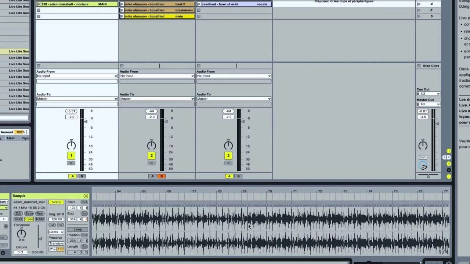The width and height of the screenshot is (470, 264).
Task: Open the Beats warp mode dropdown
Action: 57,232
